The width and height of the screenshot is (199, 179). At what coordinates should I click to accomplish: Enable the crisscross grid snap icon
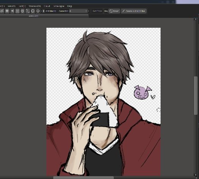point(7,11)
